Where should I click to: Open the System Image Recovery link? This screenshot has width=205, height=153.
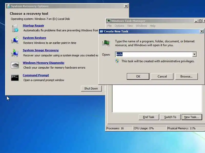tap(41, 50)
